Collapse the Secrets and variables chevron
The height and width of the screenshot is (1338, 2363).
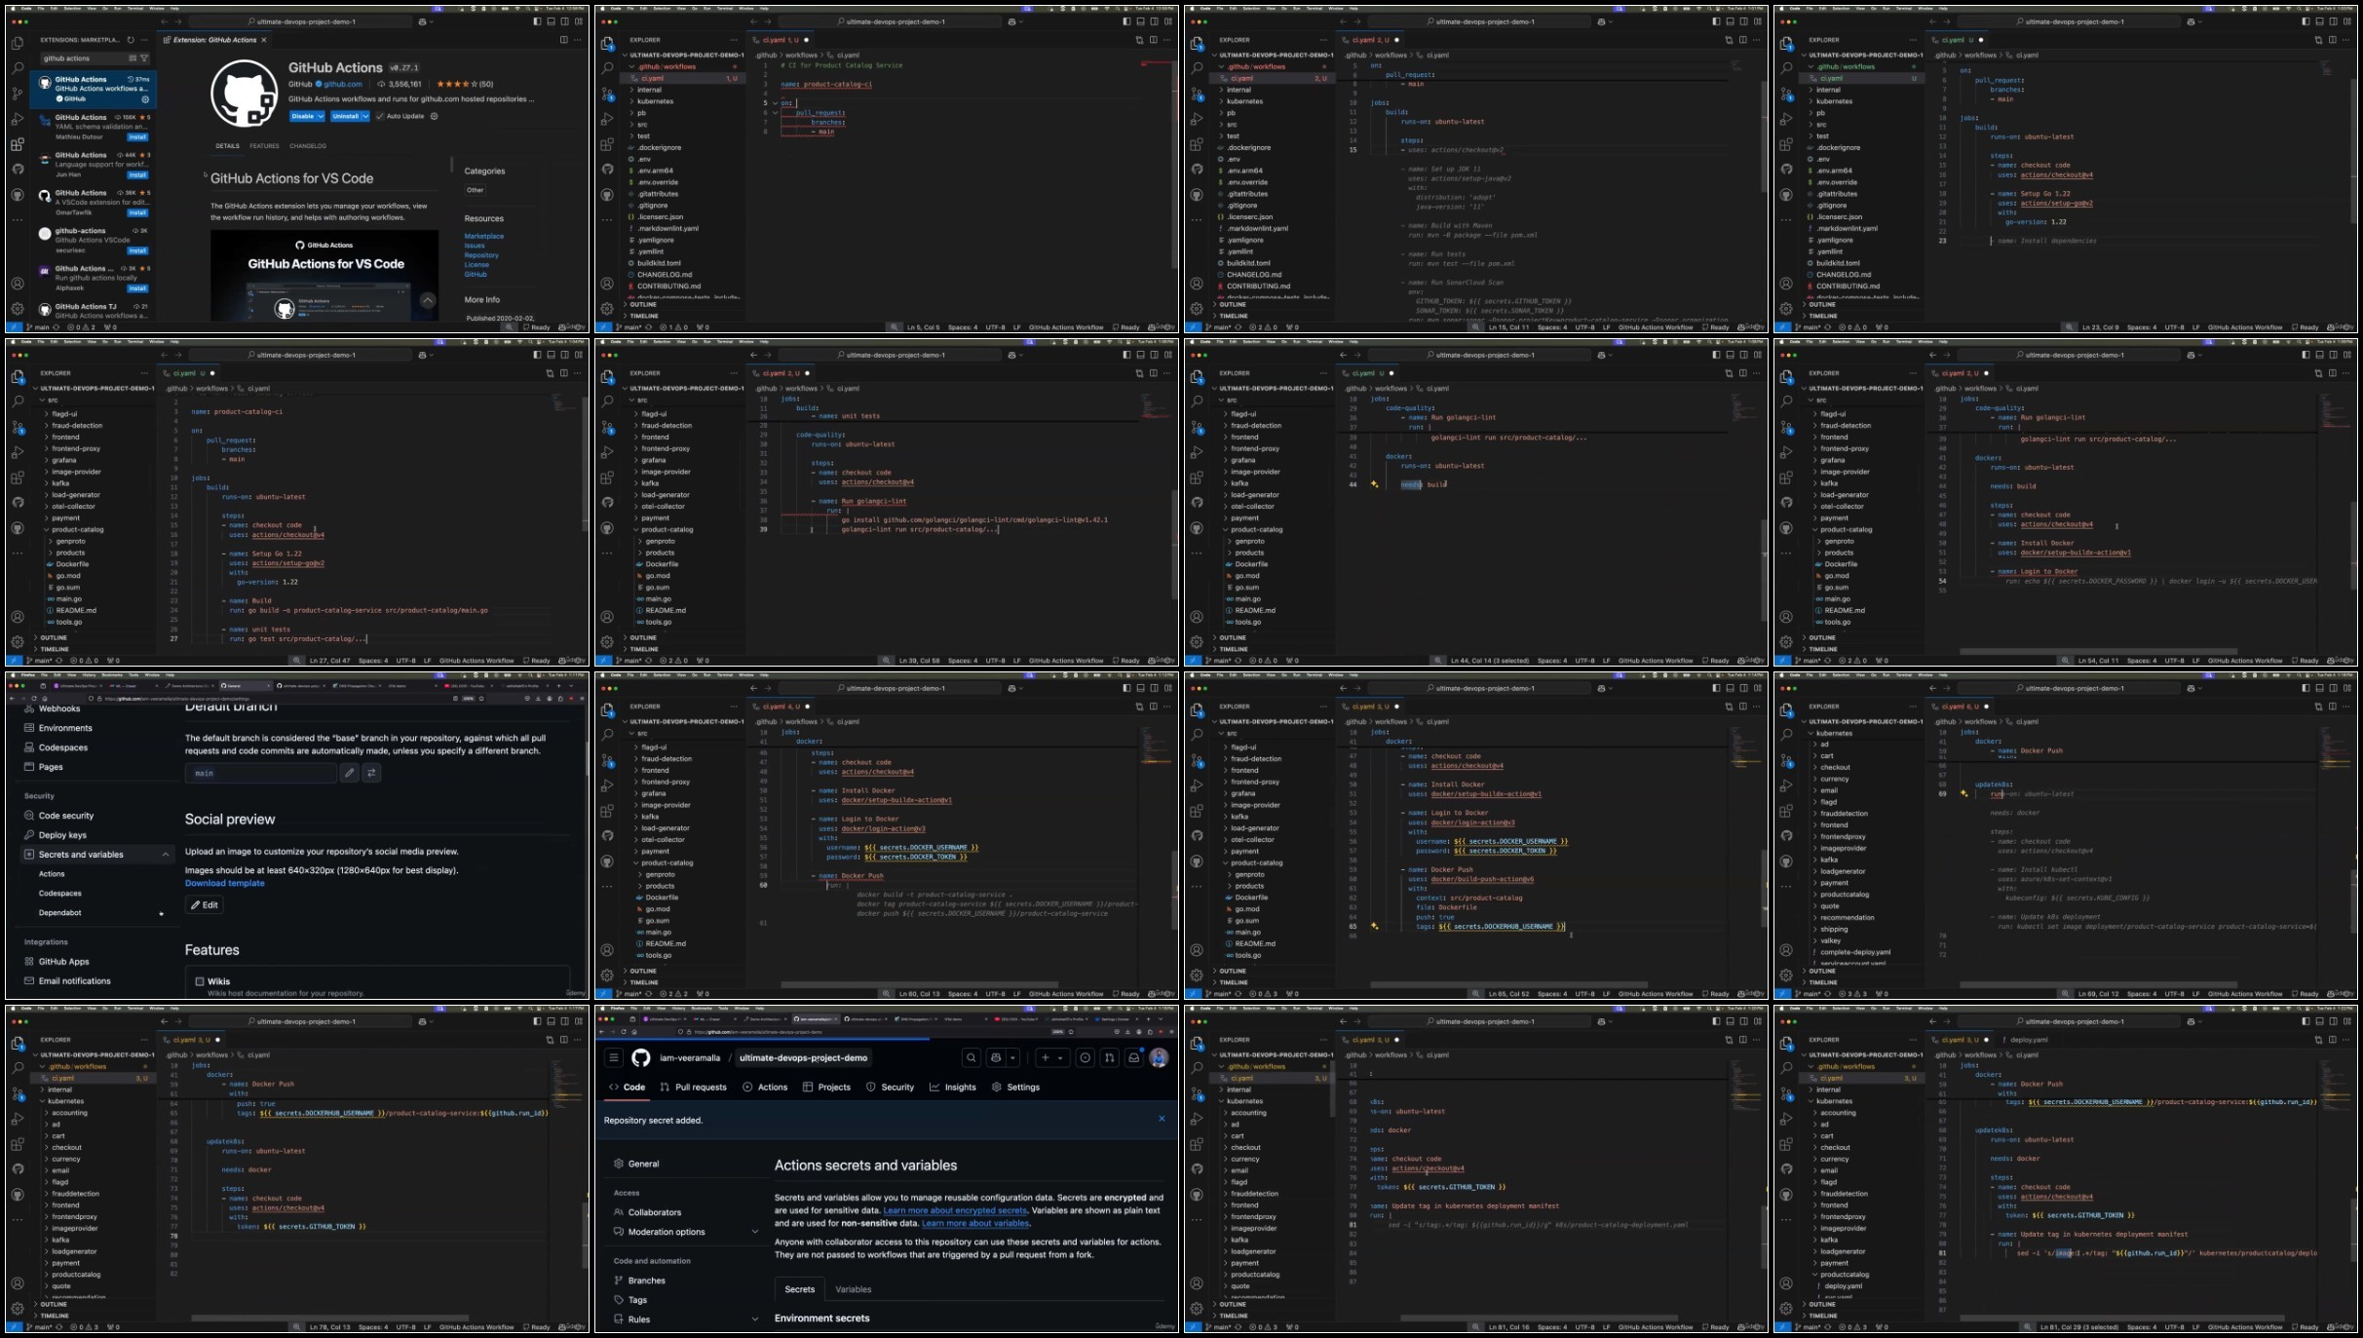(166, 855)
